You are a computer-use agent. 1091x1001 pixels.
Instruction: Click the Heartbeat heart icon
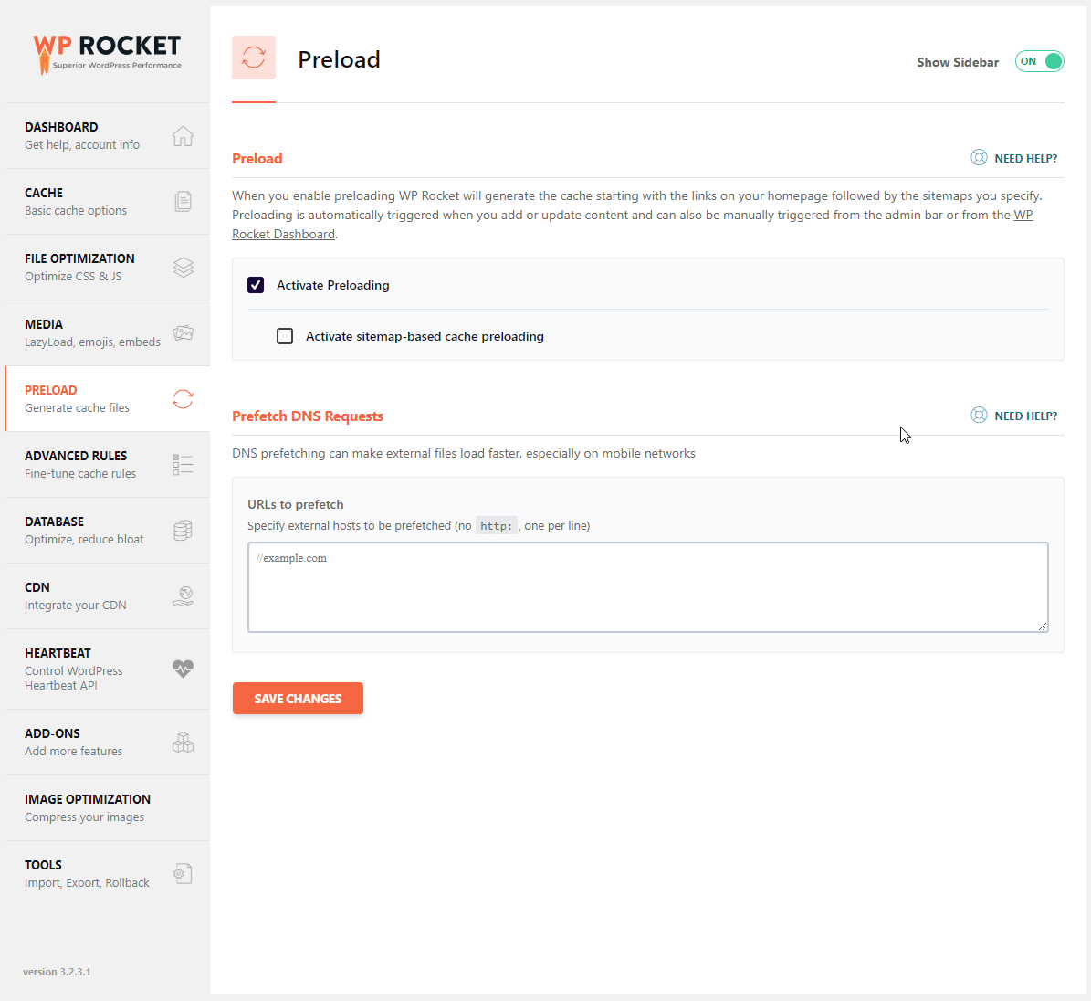pos(183,669)
